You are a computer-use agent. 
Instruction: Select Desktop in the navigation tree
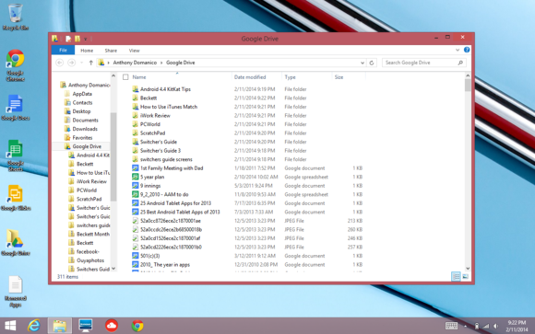pyautogui.click(x=81, y=111)
